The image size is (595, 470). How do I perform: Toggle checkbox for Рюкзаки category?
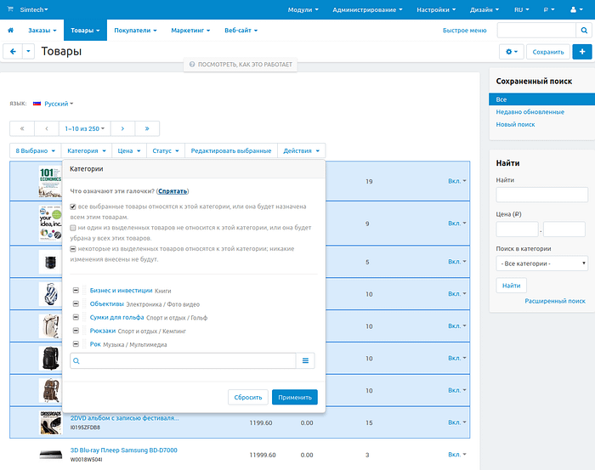75,331
